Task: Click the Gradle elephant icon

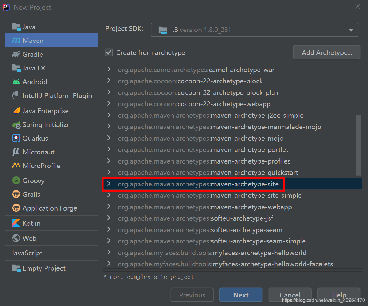Action: [x=16, y=54]
